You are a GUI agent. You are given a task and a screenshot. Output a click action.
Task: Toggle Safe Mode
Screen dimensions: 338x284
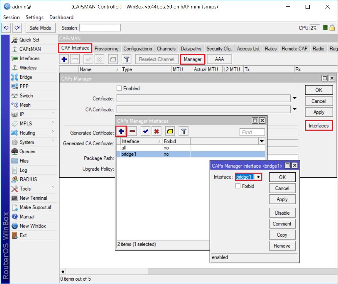[x=40, y=28]
